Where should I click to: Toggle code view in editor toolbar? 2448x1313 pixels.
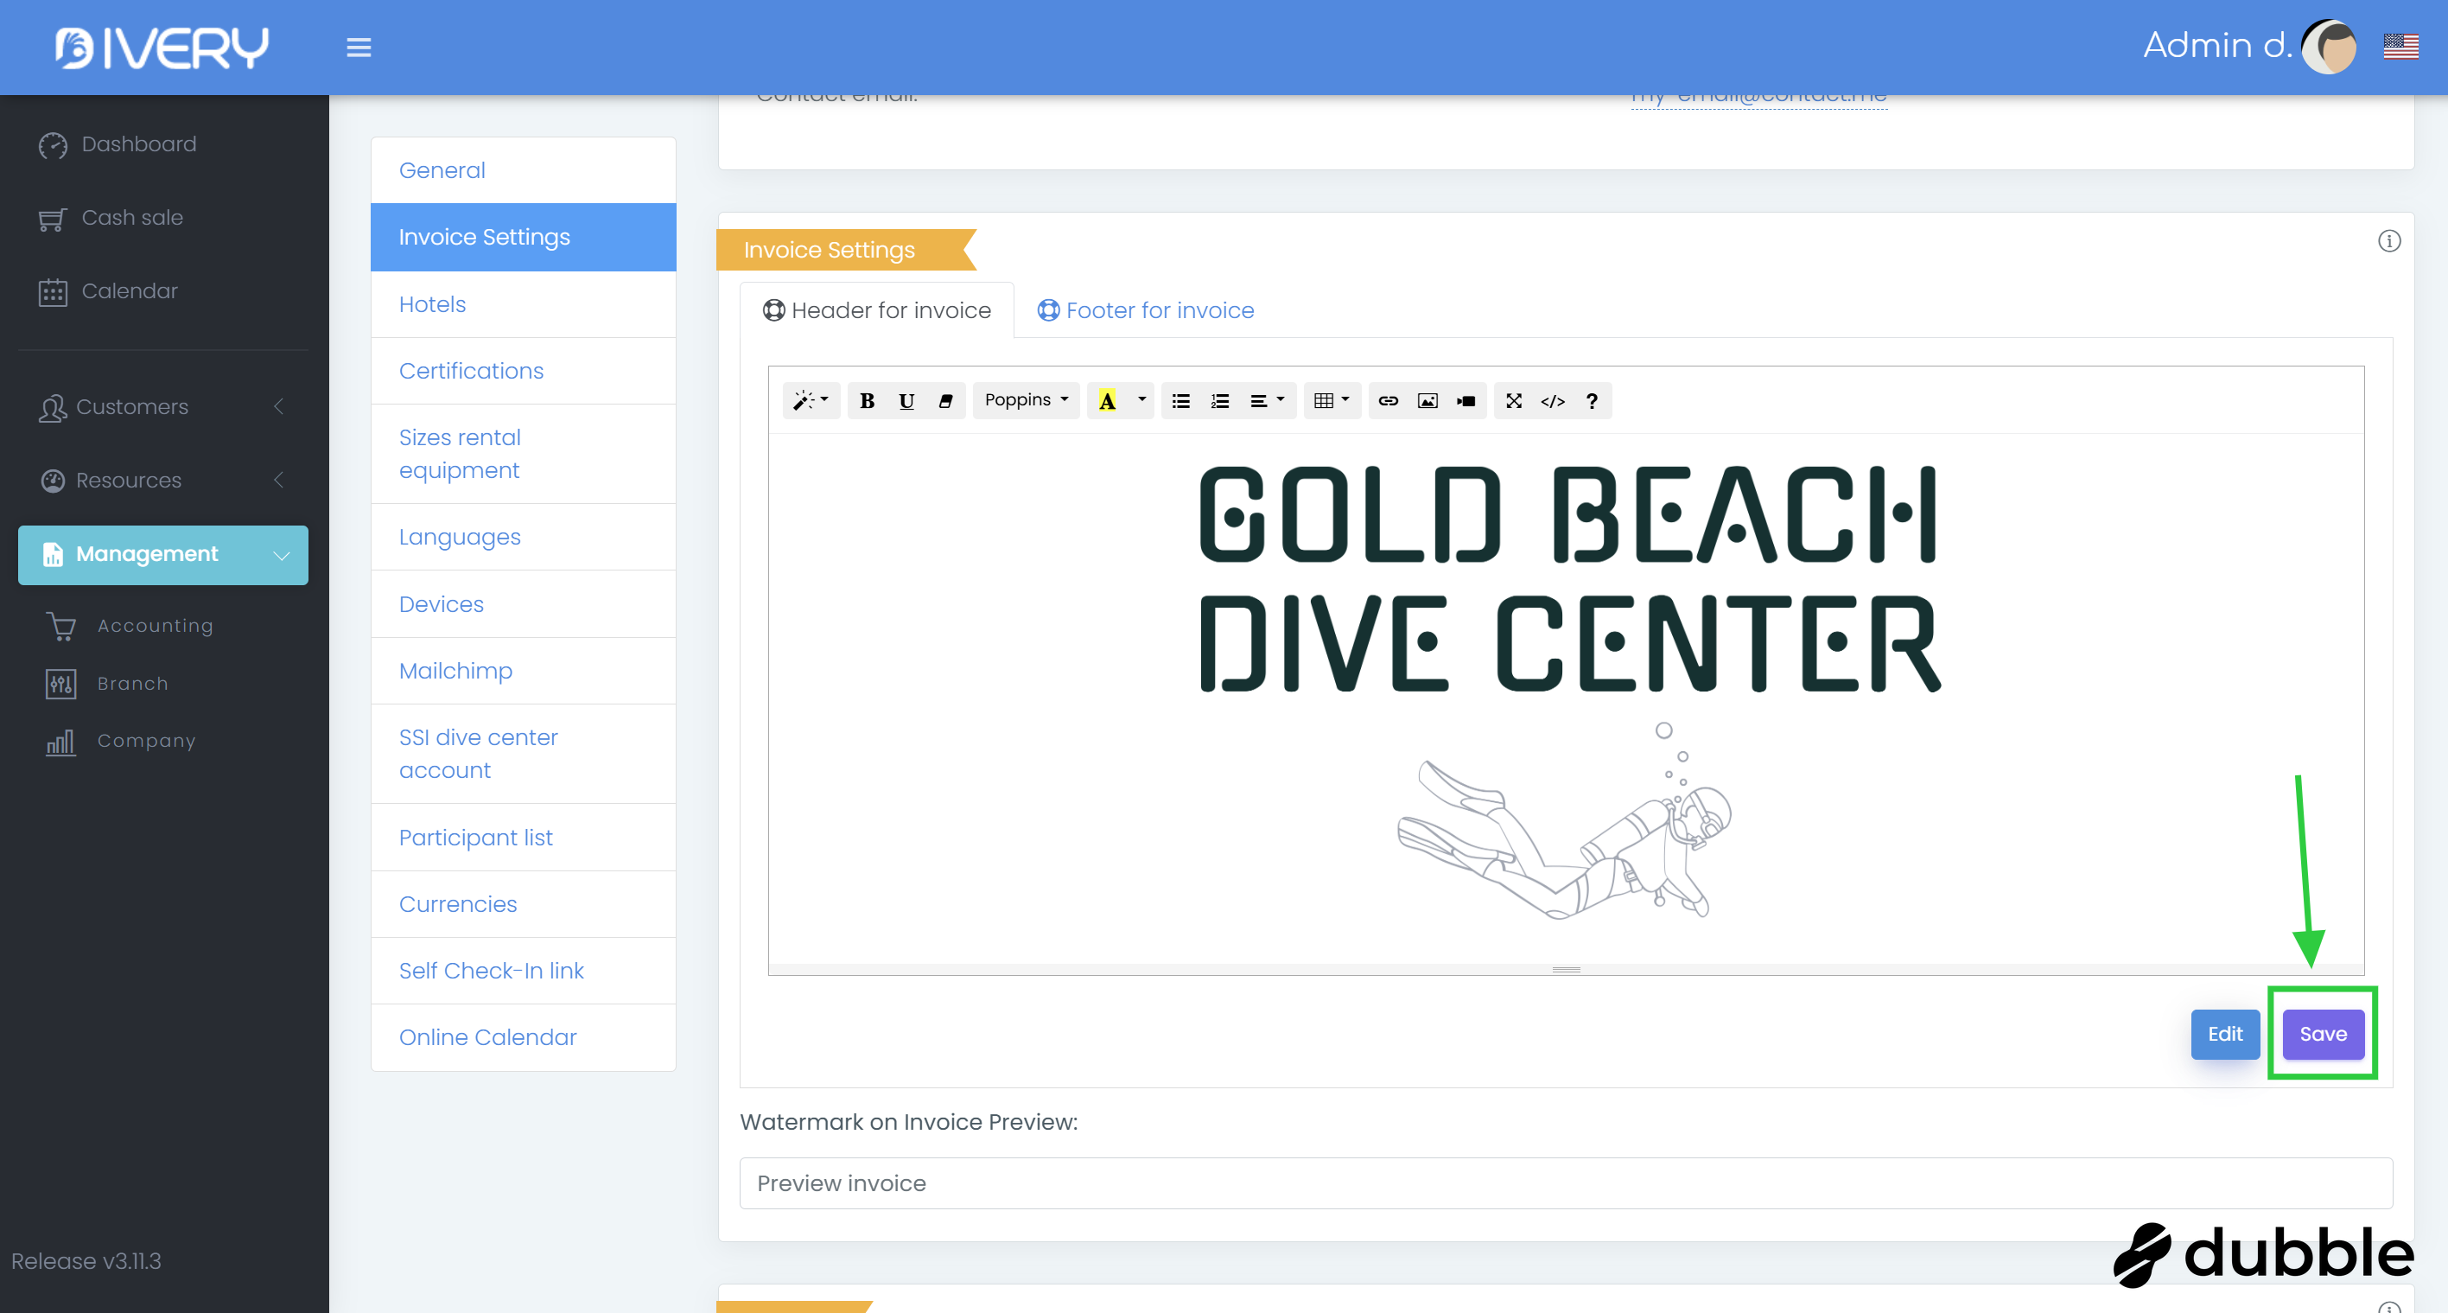1552,400
